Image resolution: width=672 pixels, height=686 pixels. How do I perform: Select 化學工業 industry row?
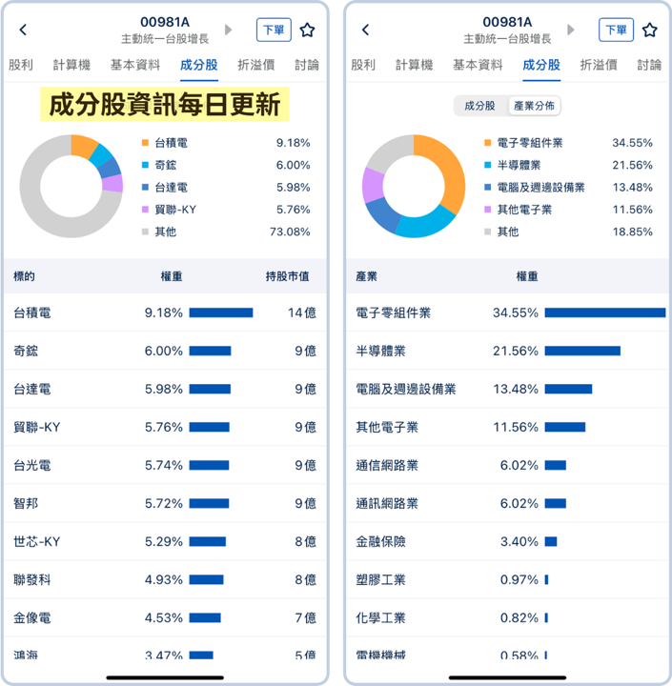(507, 617)
